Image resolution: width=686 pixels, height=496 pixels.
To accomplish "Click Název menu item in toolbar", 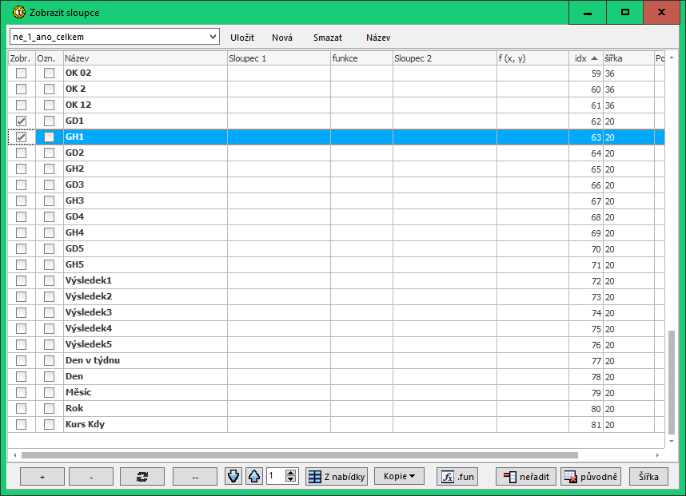I will (378, 38).
